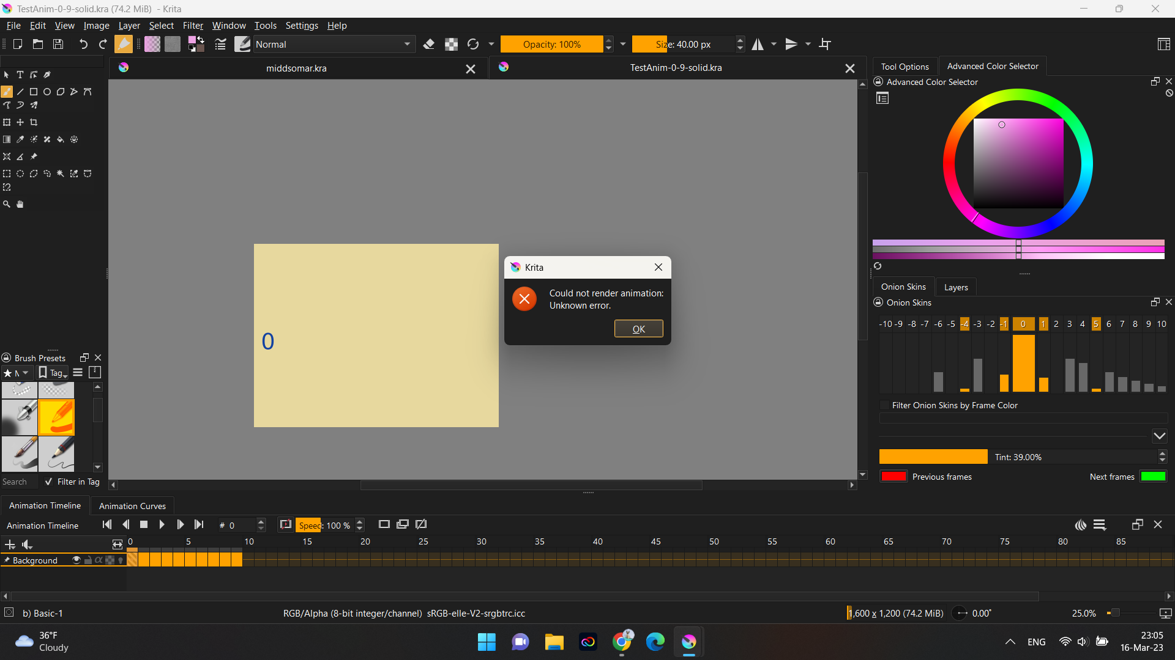
Task: Click OK in the error dialog
Action: pyautogui.click(x=638, y=329)
